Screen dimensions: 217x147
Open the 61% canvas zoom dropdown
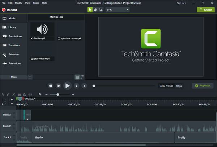[117, 10]
